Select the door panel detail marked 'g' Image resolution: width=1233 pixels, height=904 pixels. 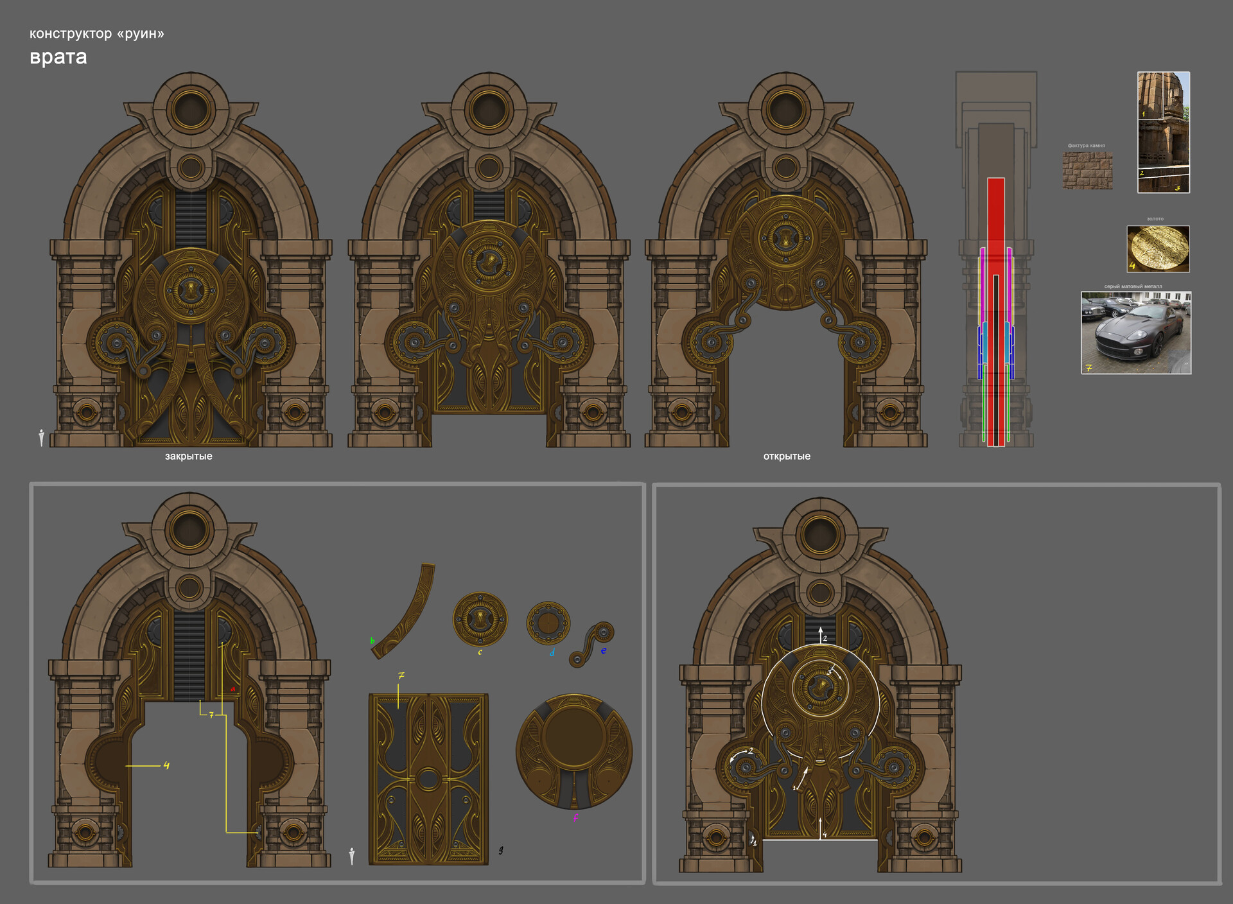pyautogui.click(x=500, y=847)
